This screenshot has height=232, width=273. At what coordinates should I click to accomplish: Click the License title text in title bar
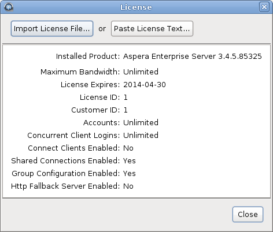136,8
